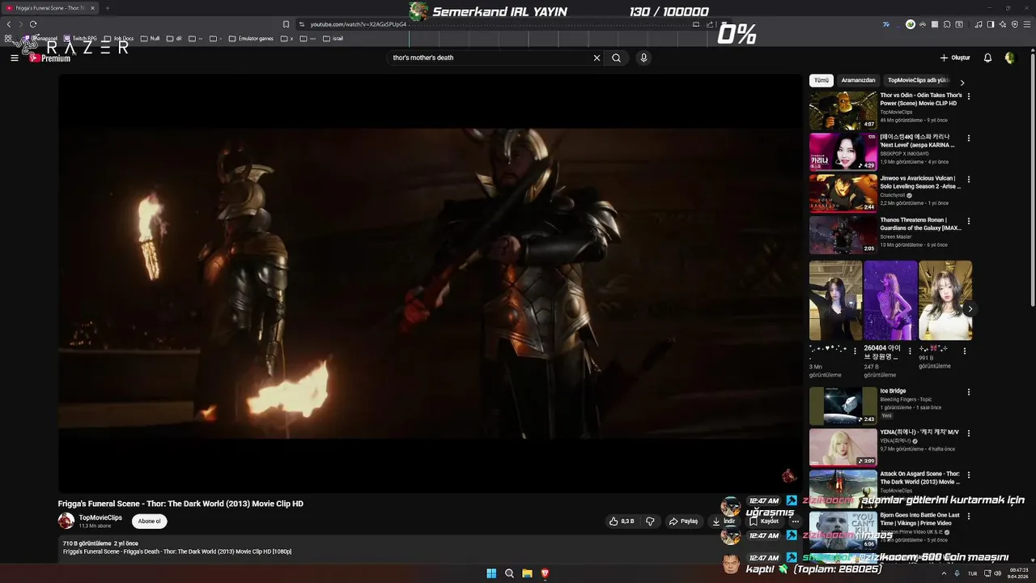Open TopMovieClips channel name link
The height and width of the screenshot is (583, 1036).
click(100, 517)
